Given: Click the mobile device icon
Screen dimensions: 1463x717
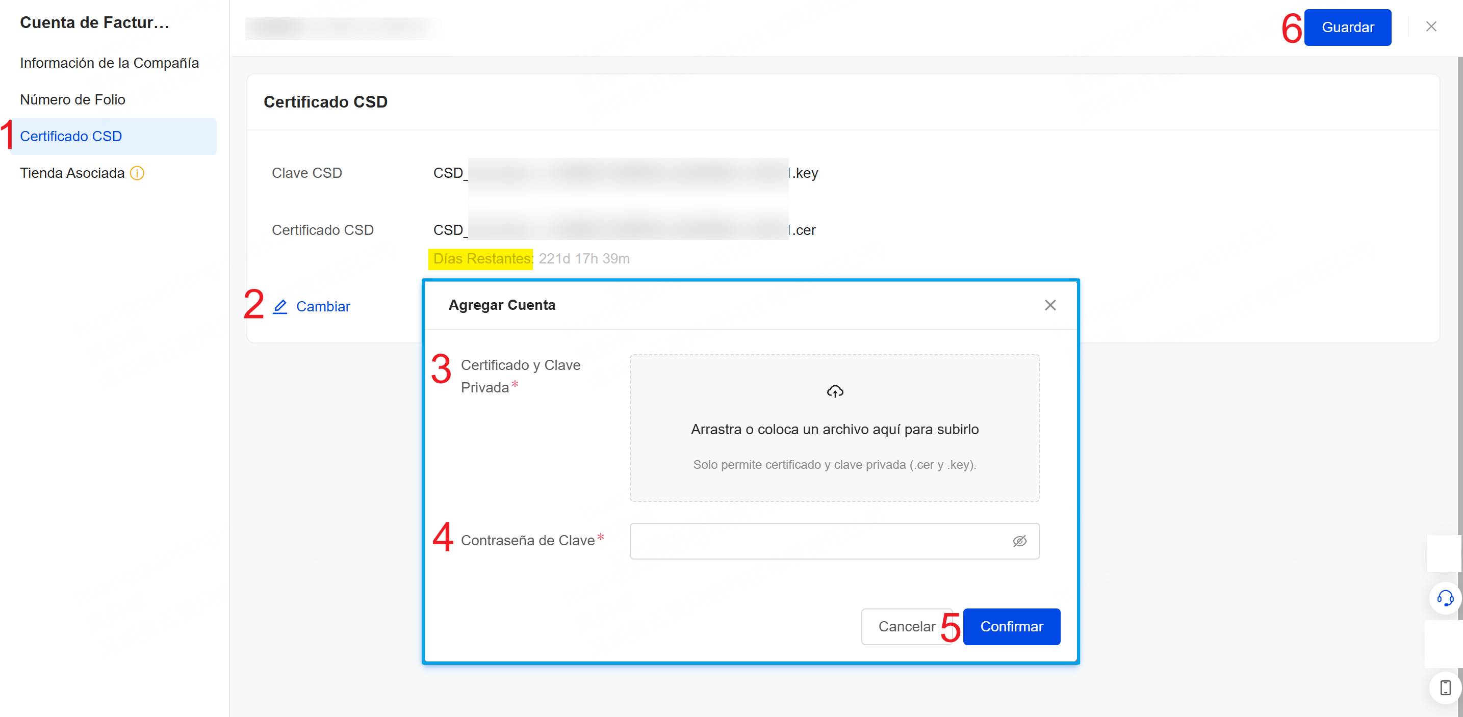Looking at the screenshot, I should [x=1445, y=687].
